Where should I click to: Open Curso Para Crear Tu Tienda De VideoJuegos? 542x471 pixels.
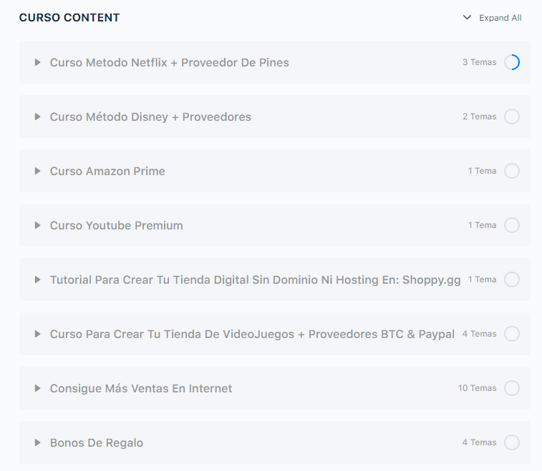[x=252, y=334]
